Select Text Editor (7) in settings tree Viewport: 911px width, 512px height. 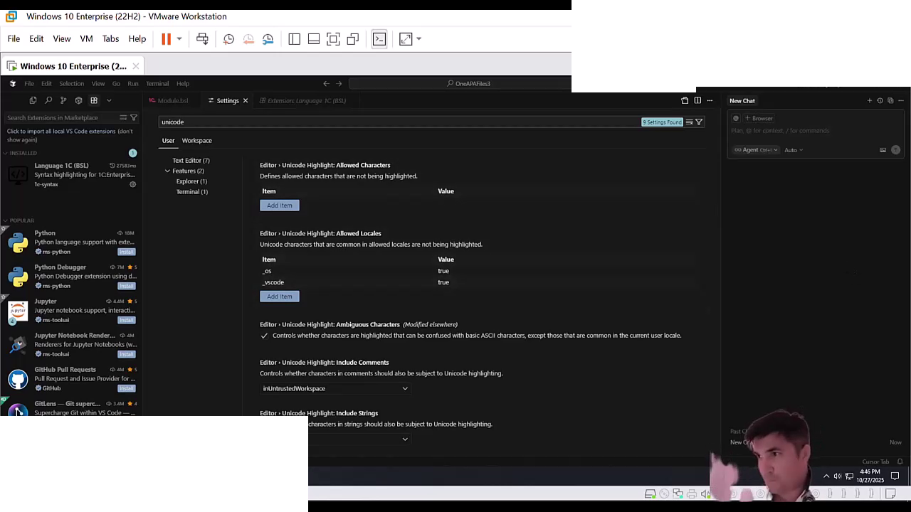pyautogui.click(x=191, y=161)
